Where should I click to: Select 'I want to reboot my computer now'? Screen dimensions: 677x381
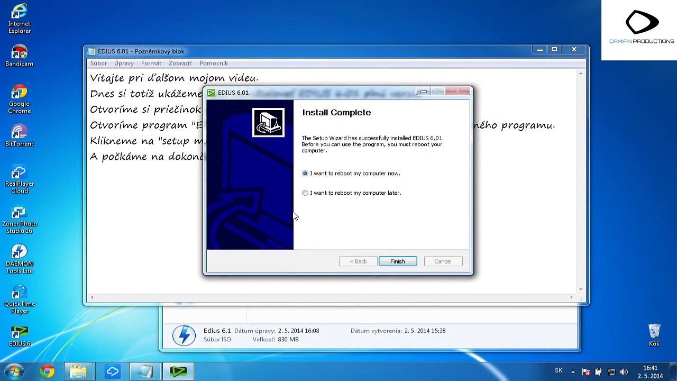click(352, 174)
